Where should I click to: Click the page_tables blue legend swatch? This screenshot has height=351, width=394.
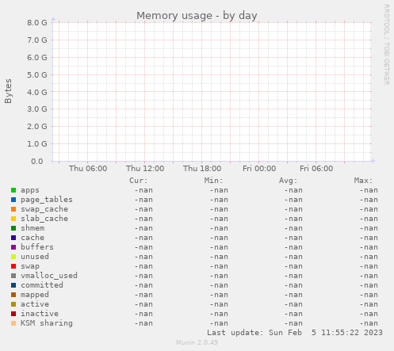[x=13, y=200]
